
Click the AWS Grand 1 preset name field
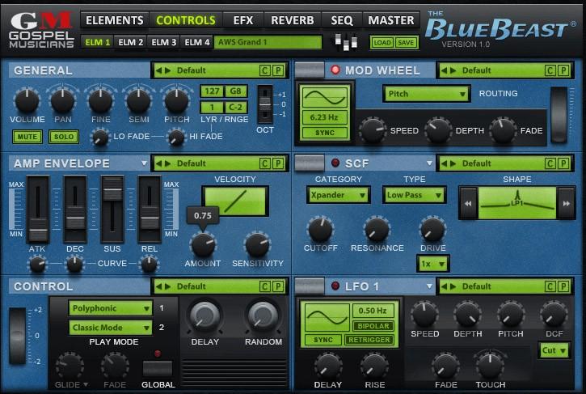pos(268,42)
